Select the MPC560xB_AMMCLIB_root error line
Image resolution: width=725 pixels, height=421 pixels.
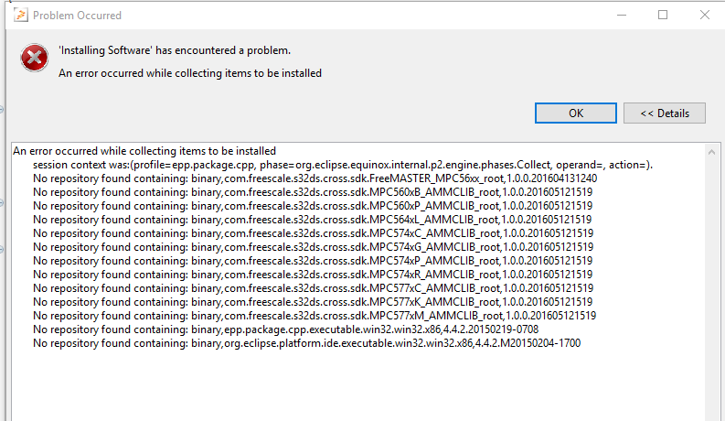click(312, 192)
